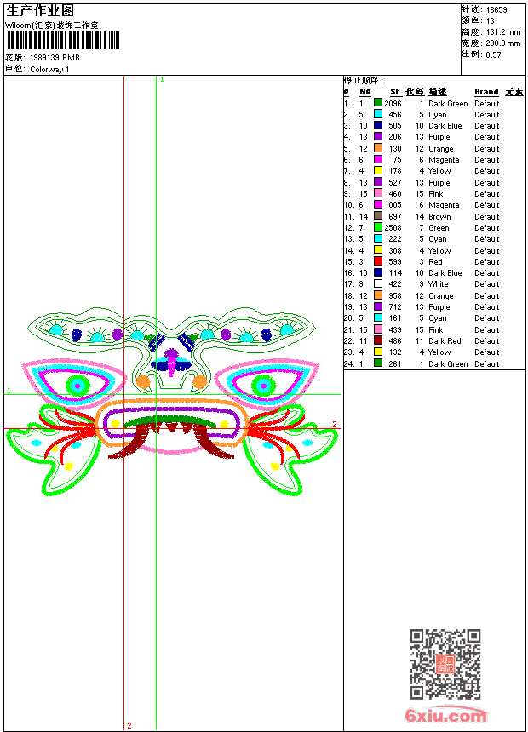Select the White swatch in row 17

[378, 283]
